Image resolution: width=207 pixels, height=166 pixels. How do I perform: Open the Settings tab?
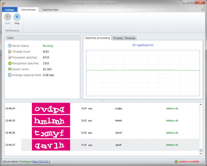(x=9, y=10)
